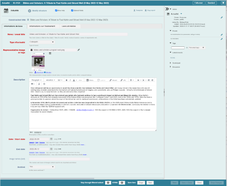Click the Record link button in editor

tap(113, 80)
